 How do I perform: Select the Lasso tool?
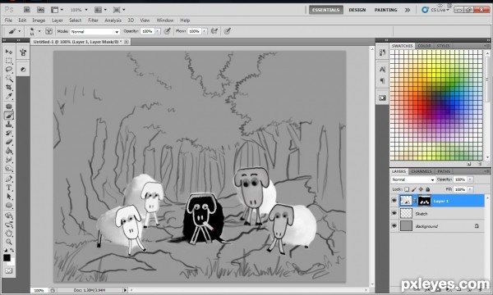click(9, 70)
